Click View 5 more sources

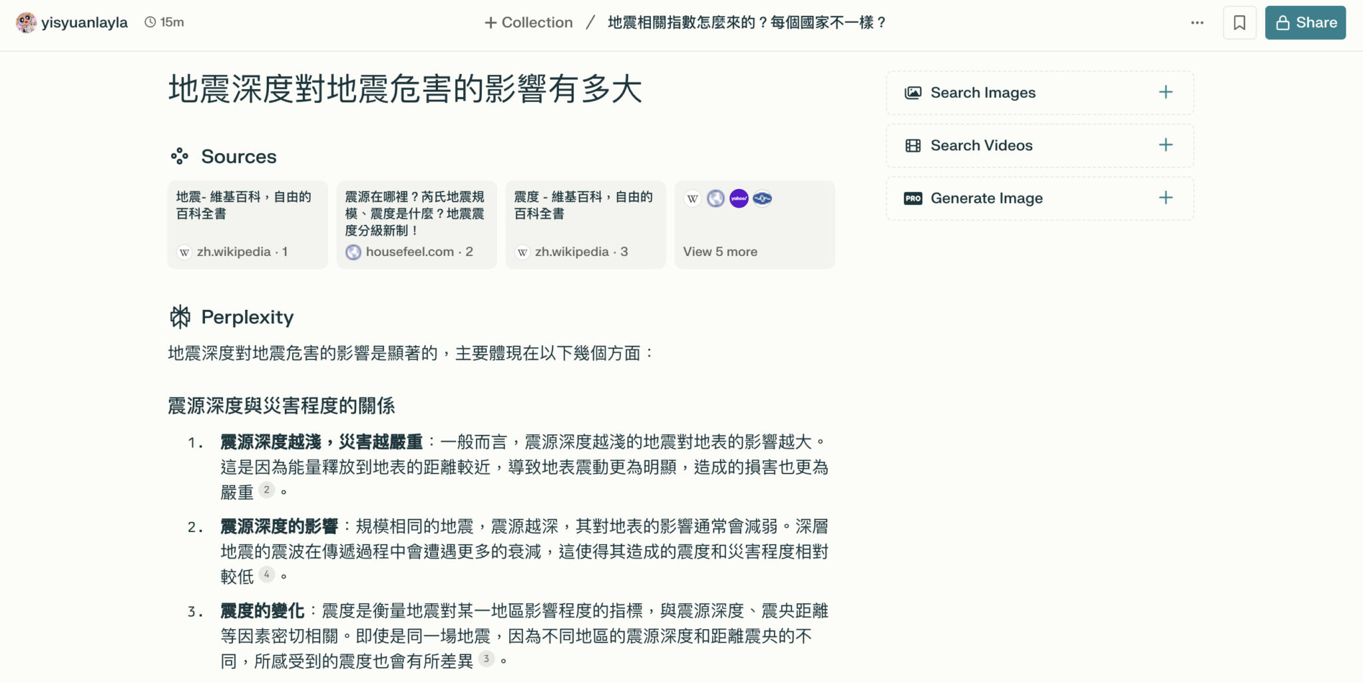(720, 251)
